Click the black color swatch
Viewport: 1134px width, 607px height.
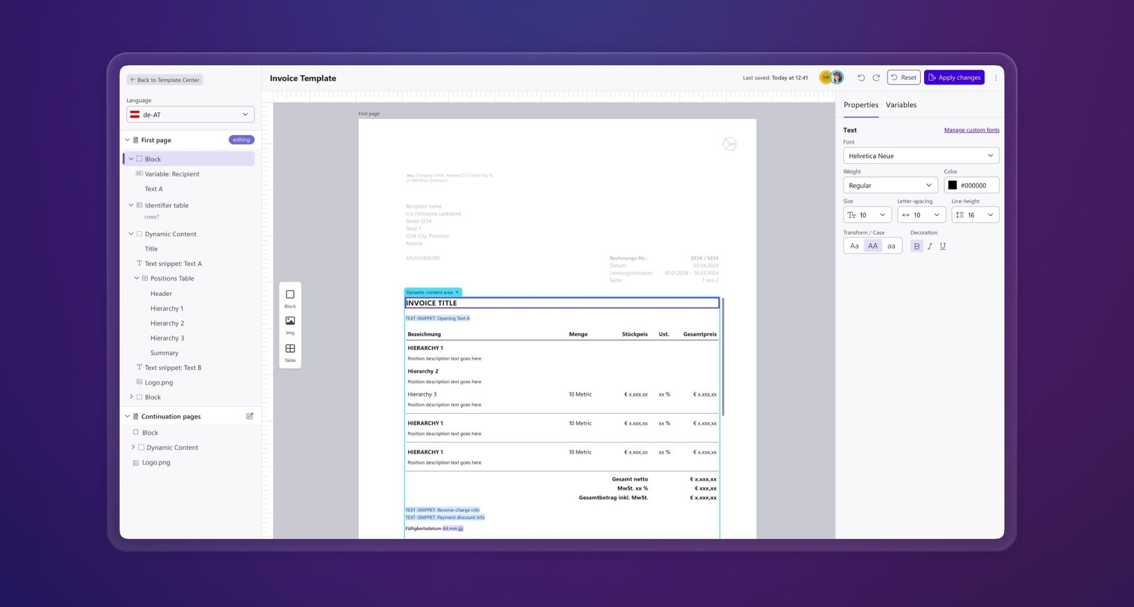[952, 185]
